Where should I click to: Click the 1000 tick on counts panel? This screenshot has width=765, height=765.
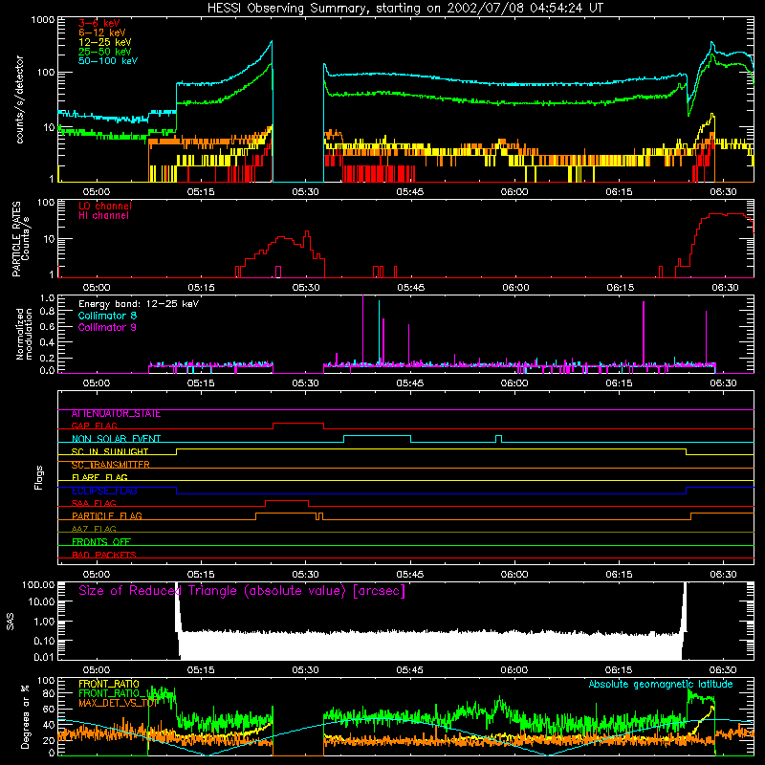pyautogui.click(x=42, y=20)
